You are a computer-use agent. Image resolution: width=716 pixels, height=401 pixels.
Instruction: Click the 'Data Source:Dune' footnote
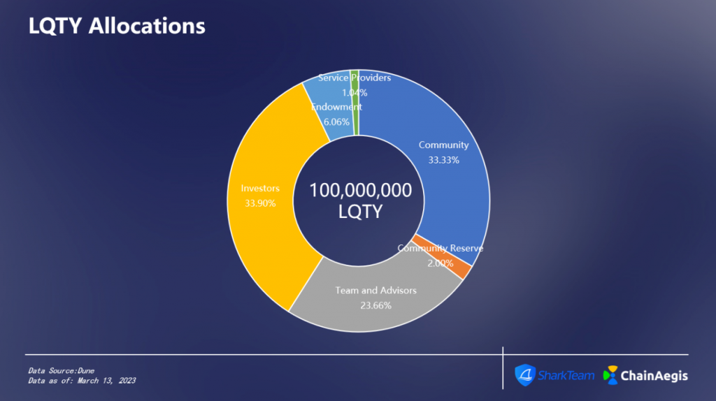[62, 371]
